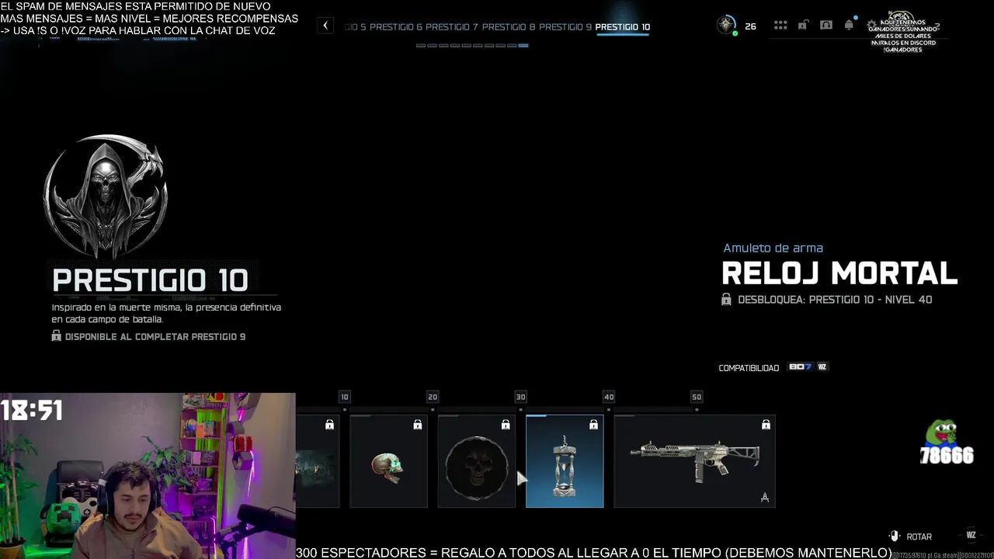This screenshot has width=994, height=559.
Task: Click the spam de mensajes banner text
Action: 149,19
